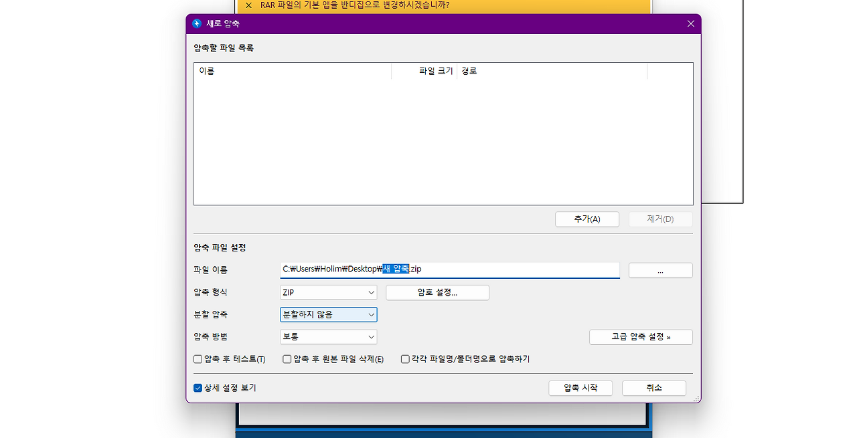Enable the 압축 후 테스트 checkbox
Image resolution: width=857 pixels, height=438 pixels.
(198, 359)
